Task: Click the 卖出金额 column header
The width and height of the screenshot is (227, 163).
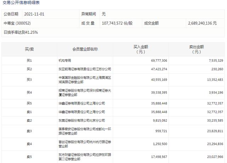Action: coord(196,49)
